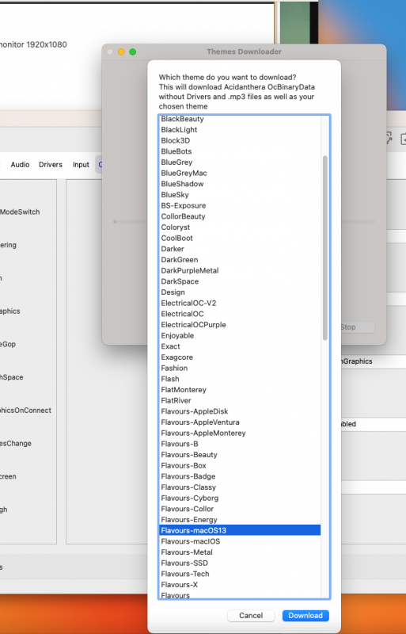406x634 pixels.
Task: Select Flavours-AppleMonterey theme
Action: (240, 433)
